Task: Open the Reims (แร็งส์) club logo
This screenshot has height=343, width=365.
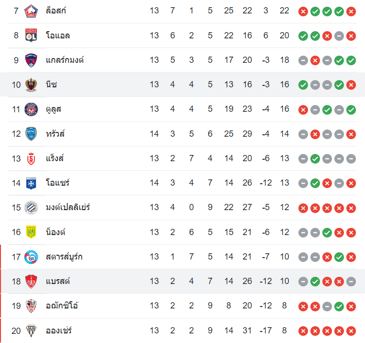Action: point(32,158)
